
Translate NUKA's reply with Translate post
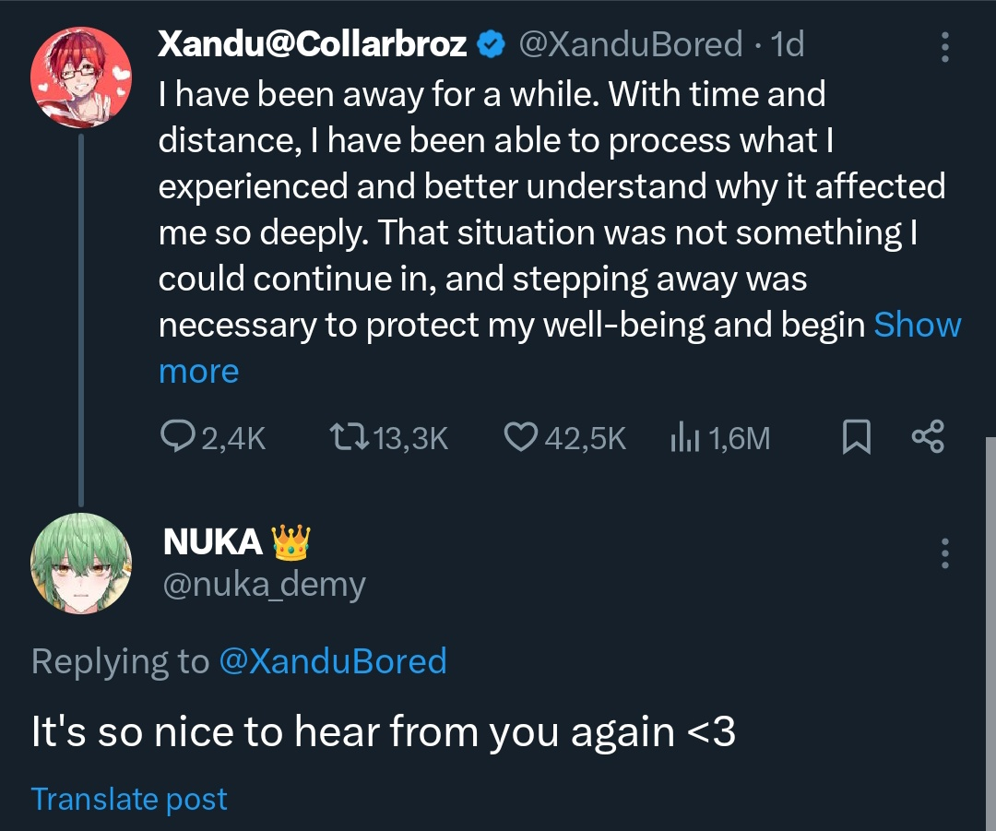tap(129, 799)
